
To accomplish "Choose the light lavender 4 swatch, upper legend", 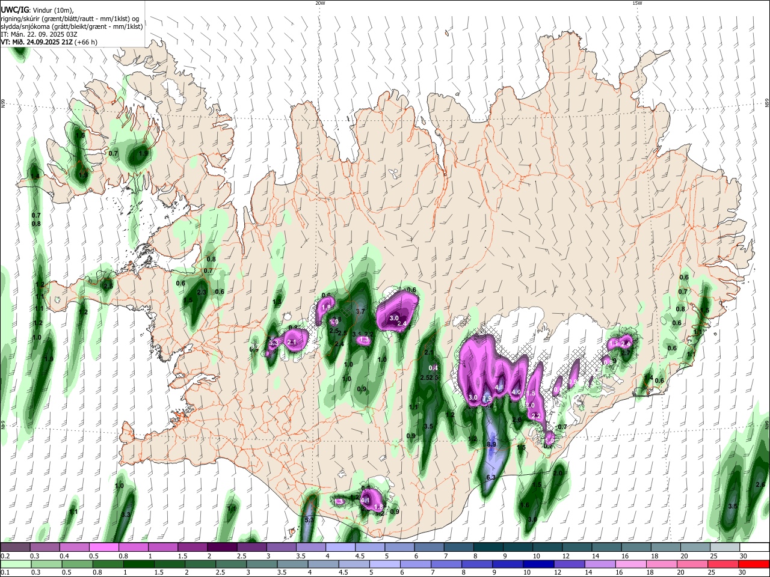I will [x=340, y=548].
